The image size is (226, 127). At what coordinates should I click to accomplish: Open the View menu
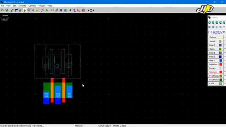coord(8,6)
